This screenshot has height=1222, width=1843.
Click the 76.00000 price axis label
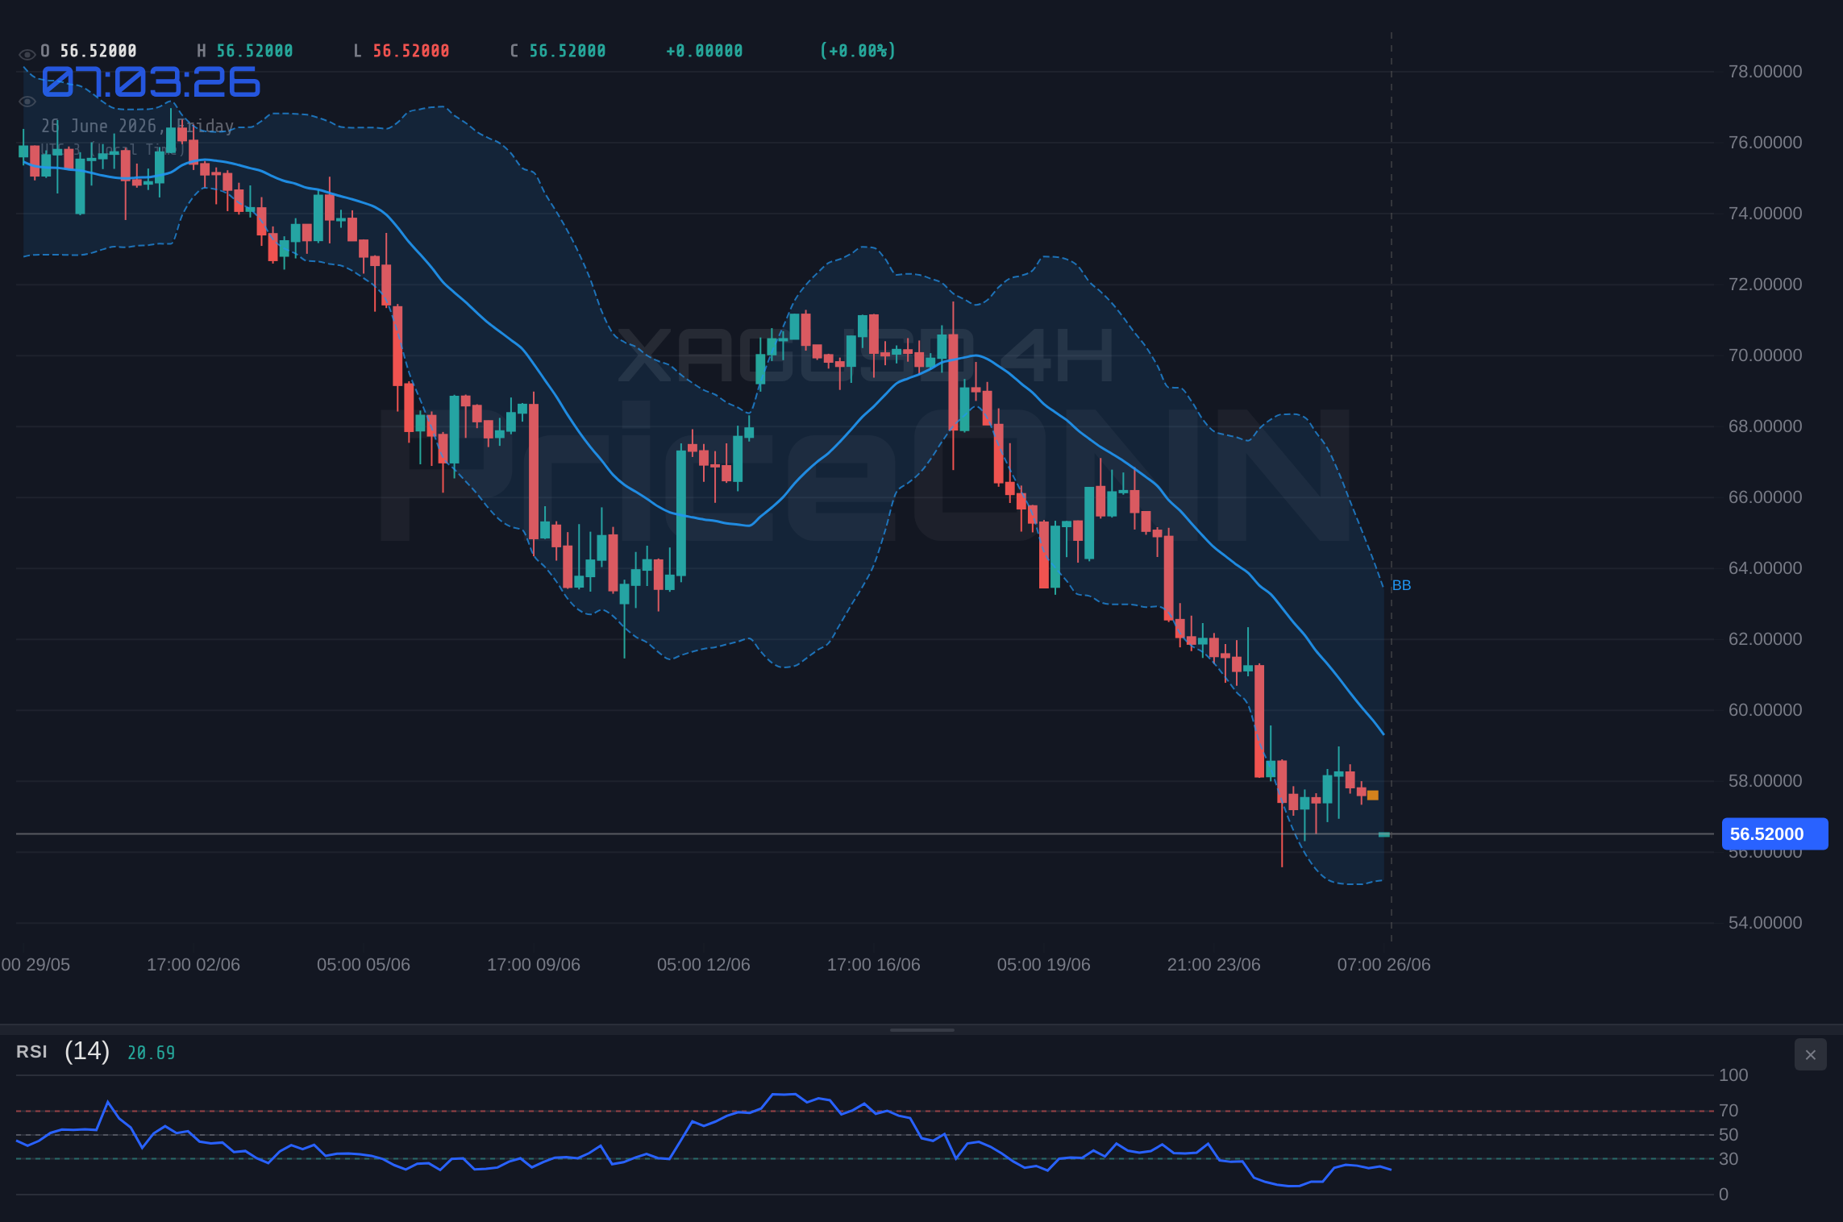tap(1765, 143)
